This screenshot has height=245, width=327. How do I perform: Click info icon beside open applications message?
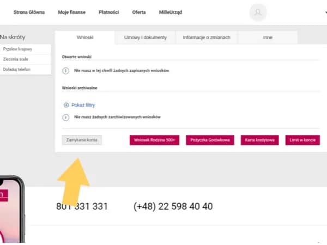pyautogui.click(x=66, y=71)
